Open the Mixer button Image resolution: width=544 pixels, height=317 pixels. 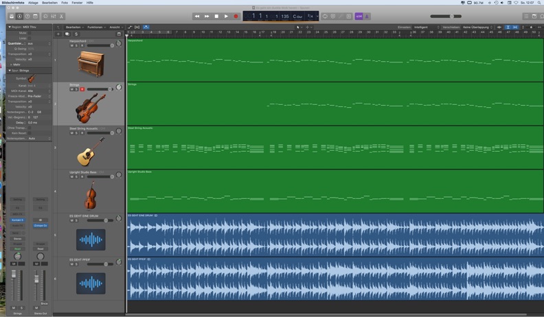click(x=54, y=16)
